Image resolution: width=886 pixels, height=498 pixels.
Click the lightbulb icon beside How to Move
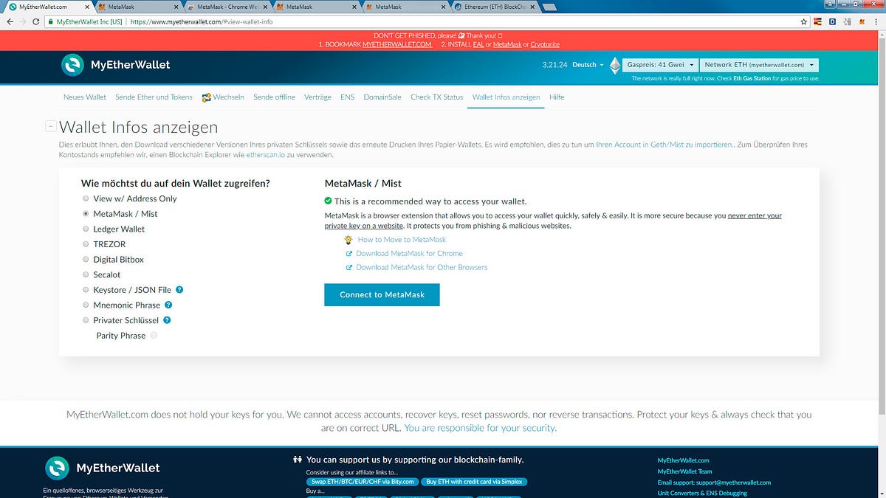point(348,240)
